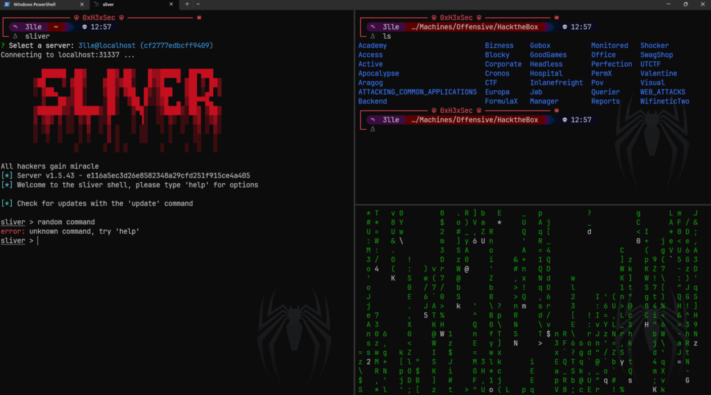This screenshot has height=395, width=711.
Task: Click the Perfection directory name
Action: pyautogui.click(x=611, y=64)
